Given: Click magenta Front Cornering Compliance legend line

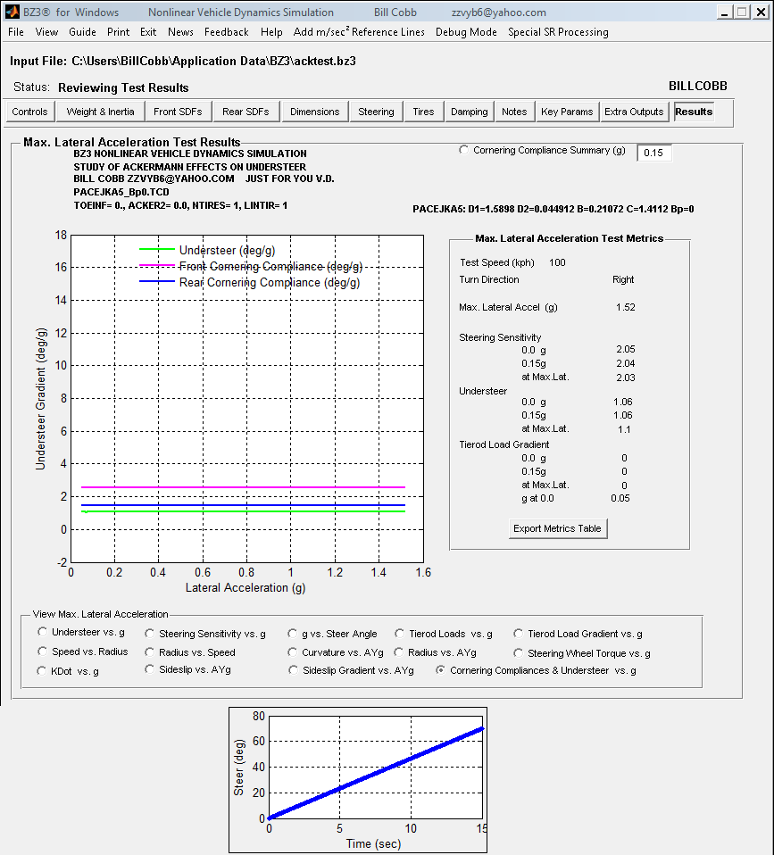Looking at the screenshot, I should (x=157, y=266).
